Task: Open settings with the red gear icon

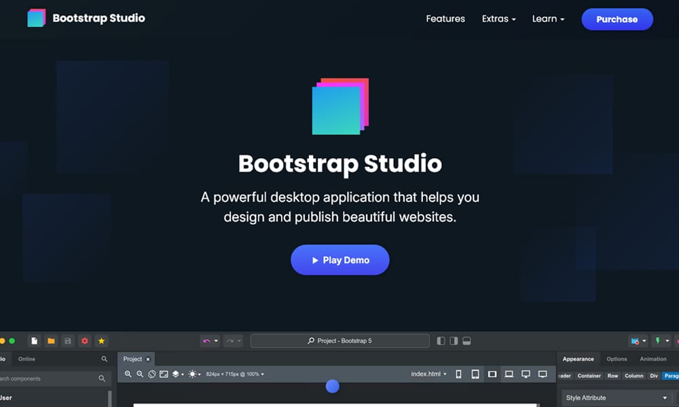Action: click(x=85, y=341)
